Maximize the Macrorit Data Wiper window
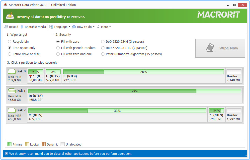The image size is (250, 160). (x=234, y=5)
